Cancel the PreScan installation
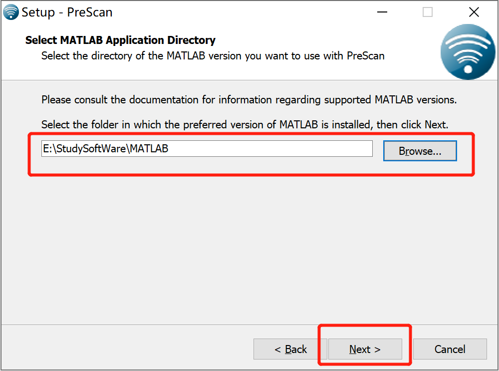499x371 pixels. point(450,349)
